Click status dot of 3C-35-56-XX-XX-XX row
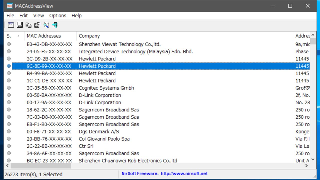Screen dimensions: 320x180 pyautogui.click(x=9, y=88)
